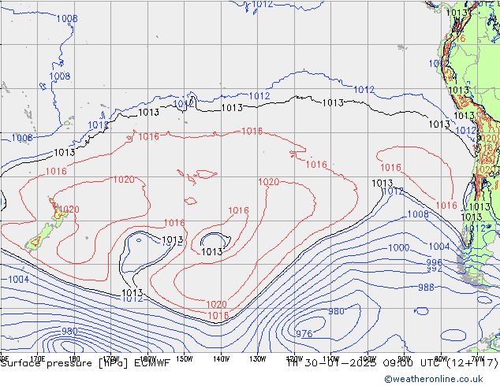The width and height of the screenshot is (500, 386).
Task: Click the 980 label beside the 976 low
Action: [336, 311]
